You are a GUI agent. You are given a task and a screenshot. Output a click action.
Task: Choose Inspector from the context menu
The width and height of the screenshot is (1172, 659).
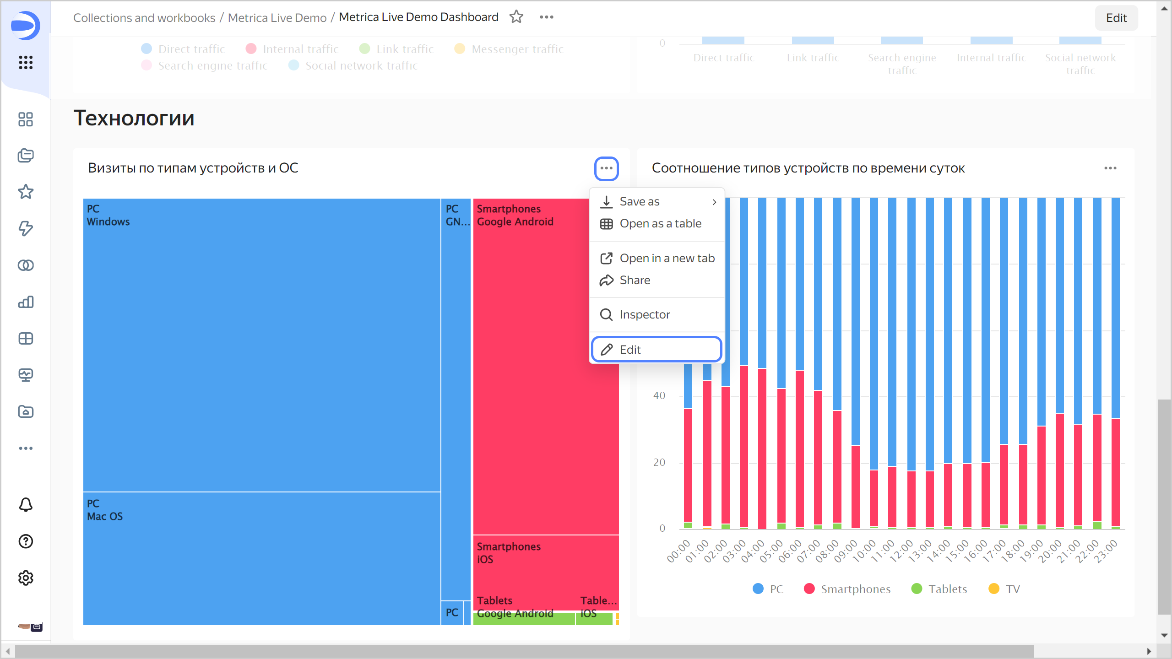pyautogui.click(x=644, y=314)
